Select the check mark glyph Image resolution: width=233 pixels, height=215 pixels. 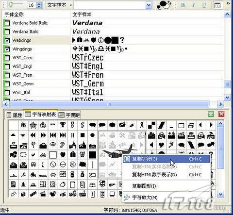coord(33,155)
